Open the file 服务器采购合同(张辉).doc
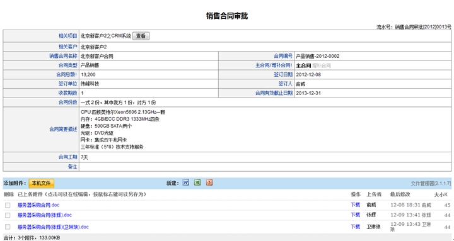454x241 pixels. tap(45, 215)
